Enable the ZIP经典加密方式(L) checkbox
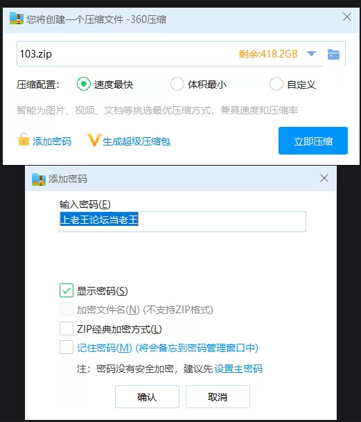 tap(67, 328)
